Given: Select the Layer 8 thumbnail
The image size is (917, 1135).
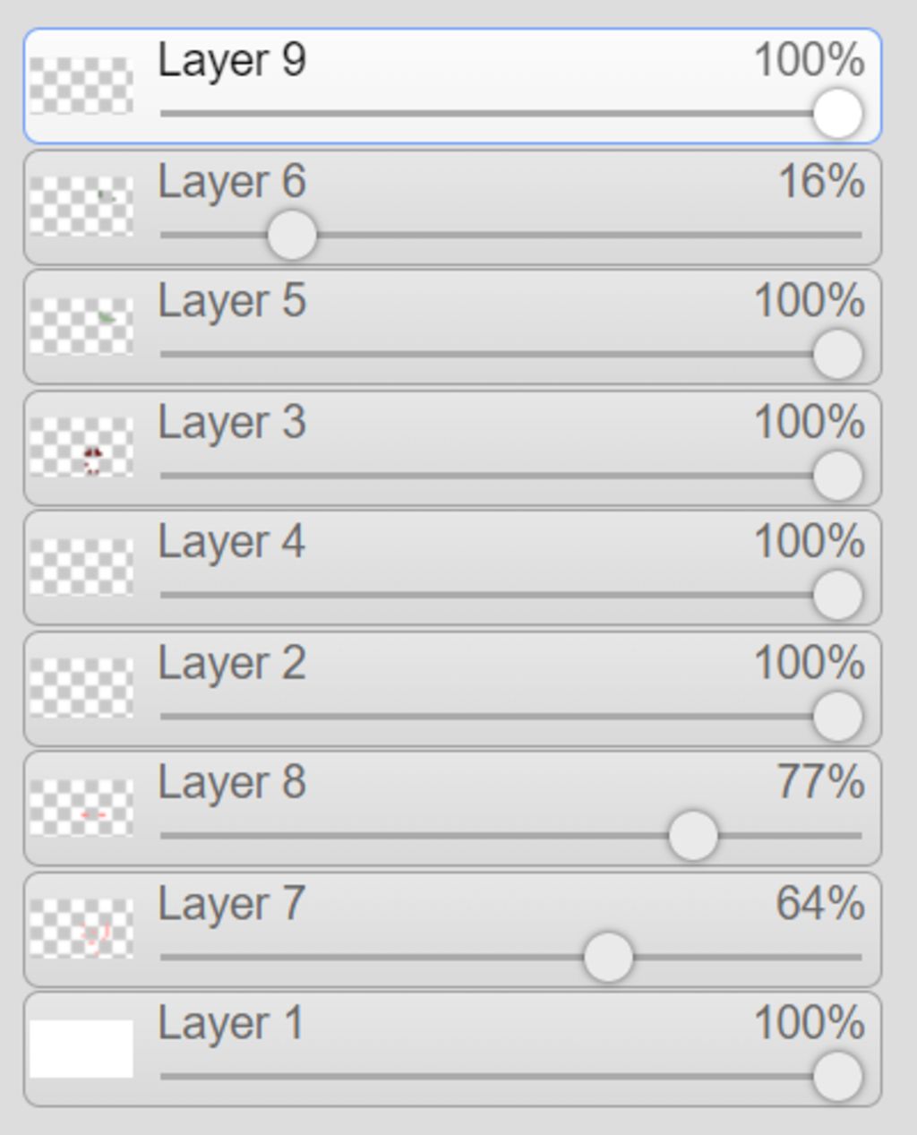Looking at the screenshot, I should pyautogui.click(x=81, y=809).
